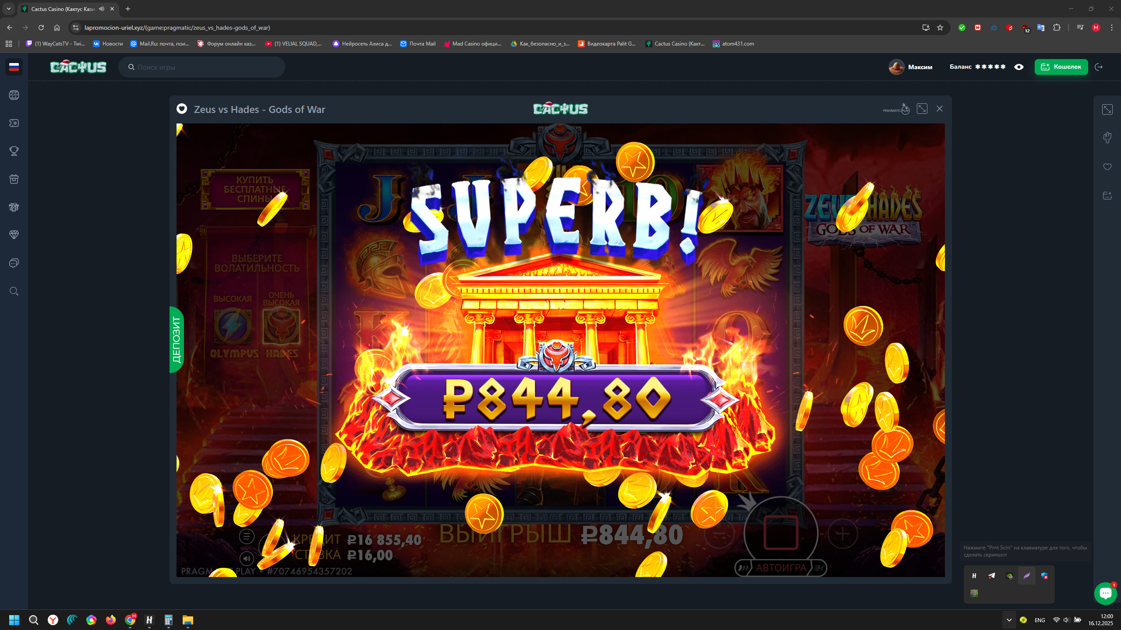The width and height of the screenshot is (1121, 630).
Task: Open the browser tab search dropdown
Action: 9,9
